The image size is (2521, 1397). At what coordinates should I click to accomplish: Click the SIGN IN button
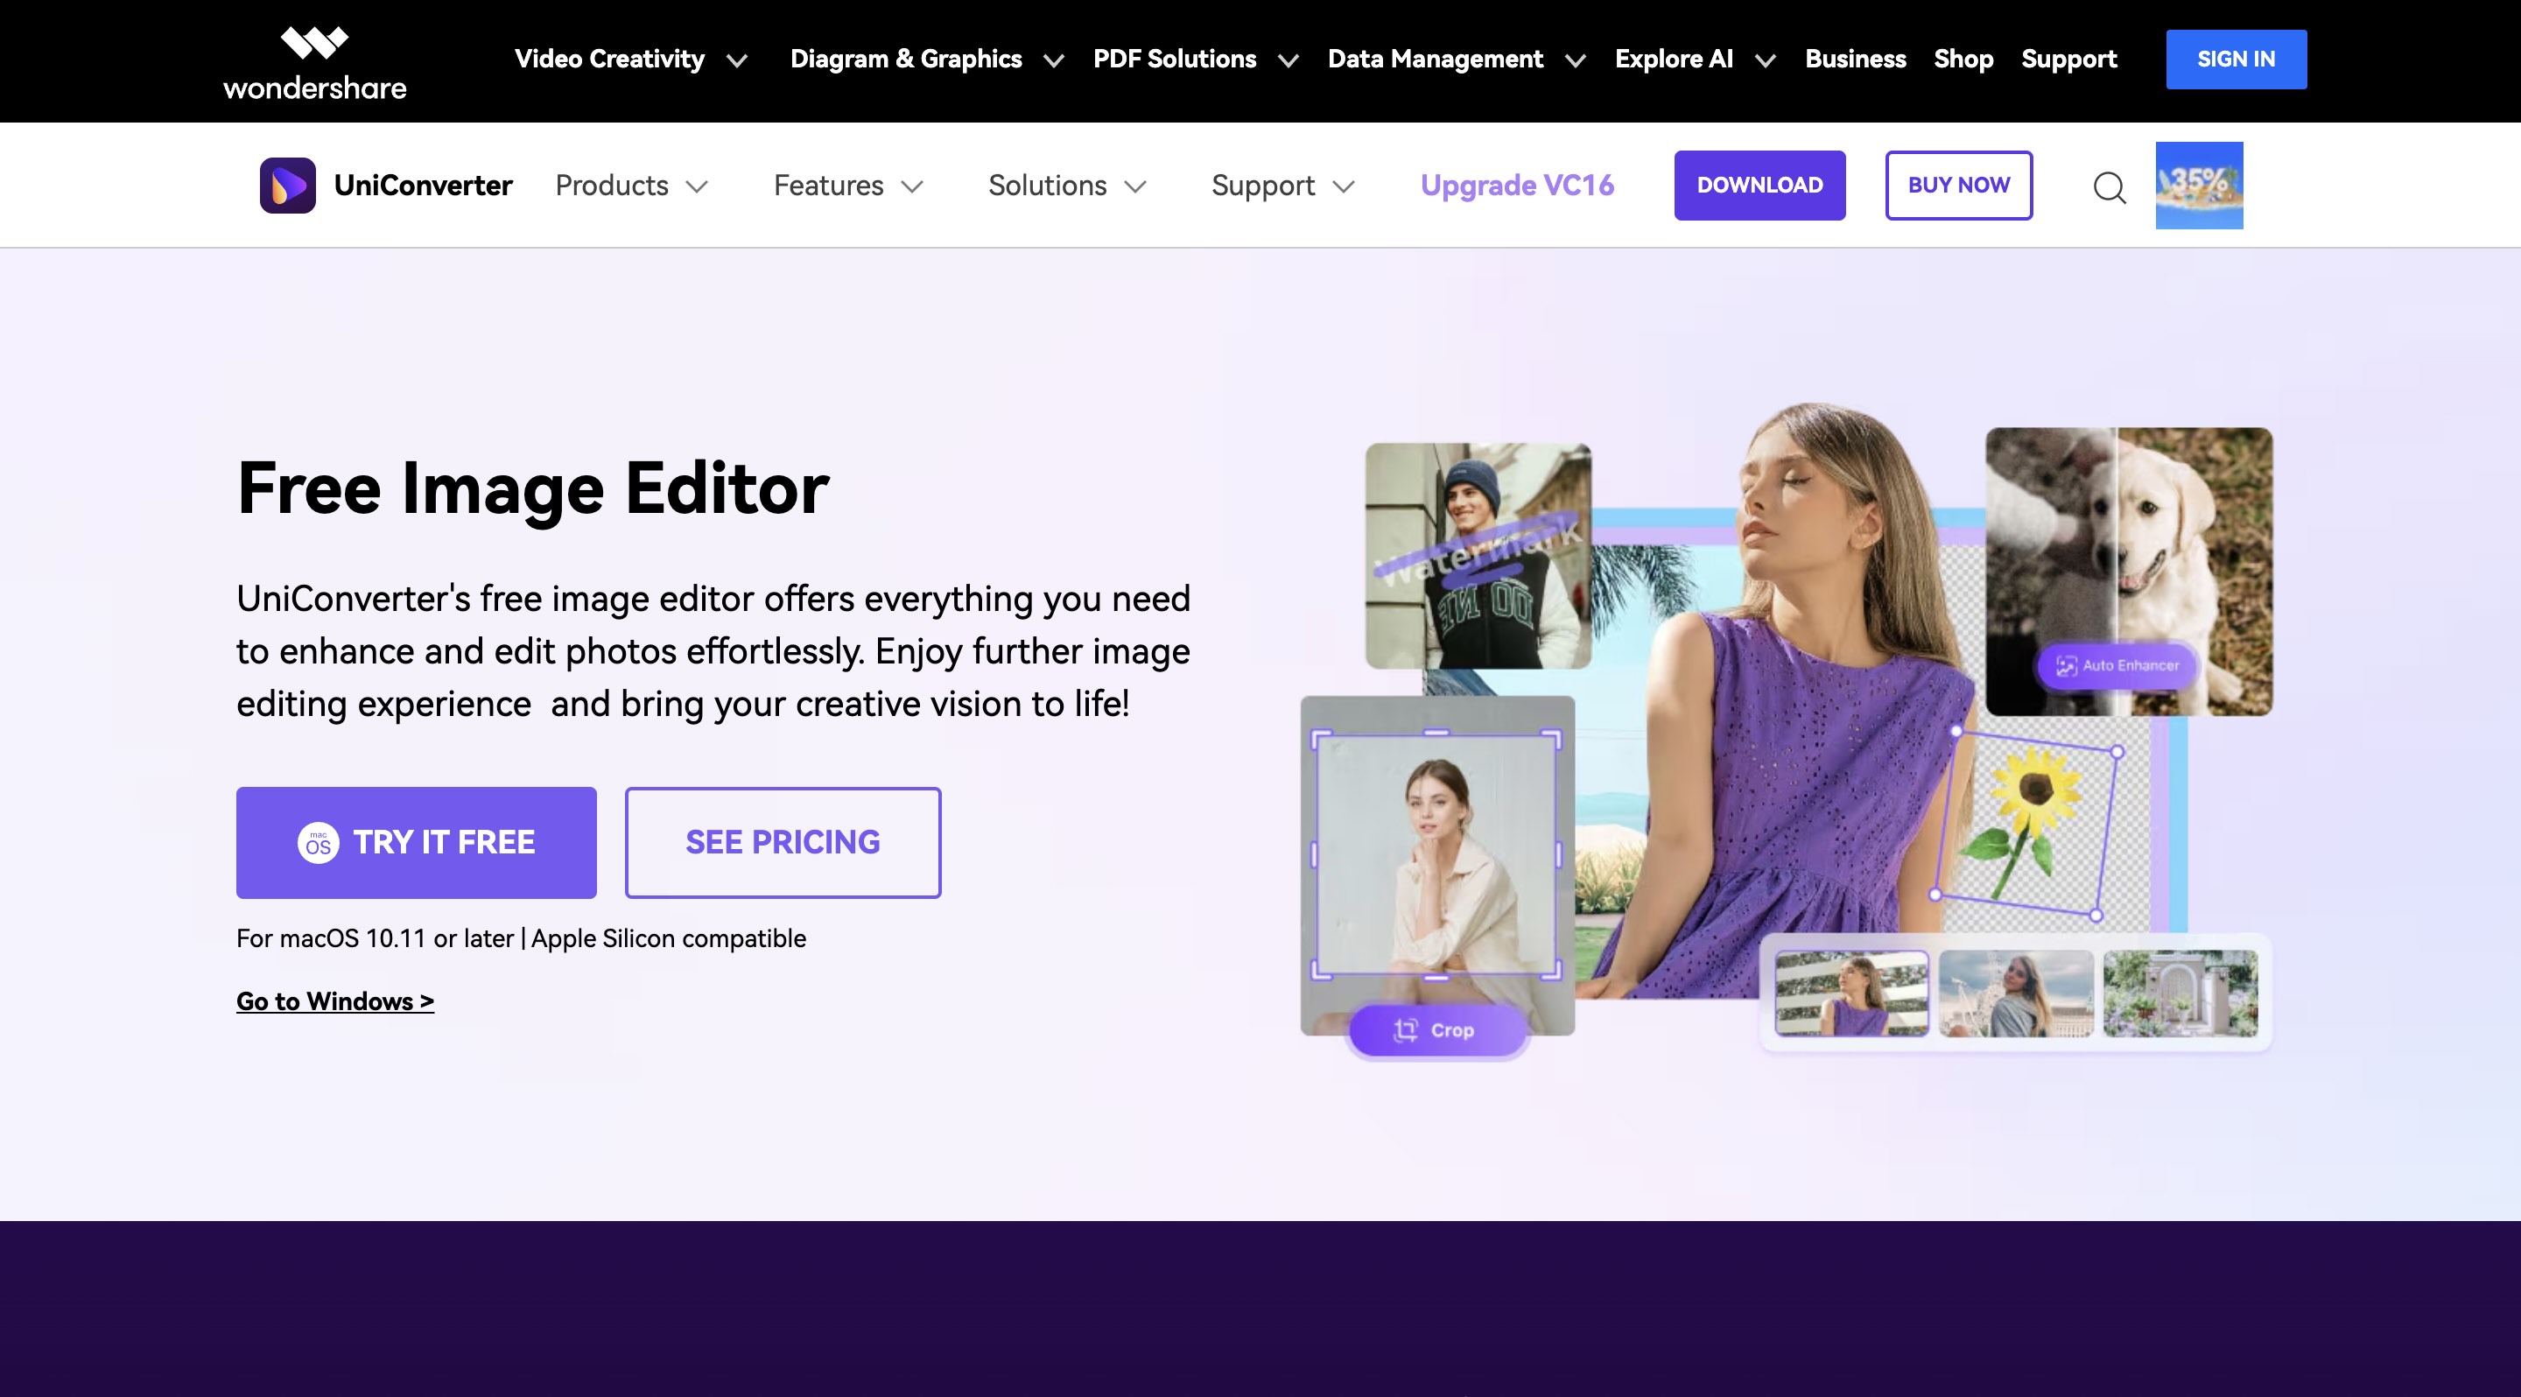2237,59
